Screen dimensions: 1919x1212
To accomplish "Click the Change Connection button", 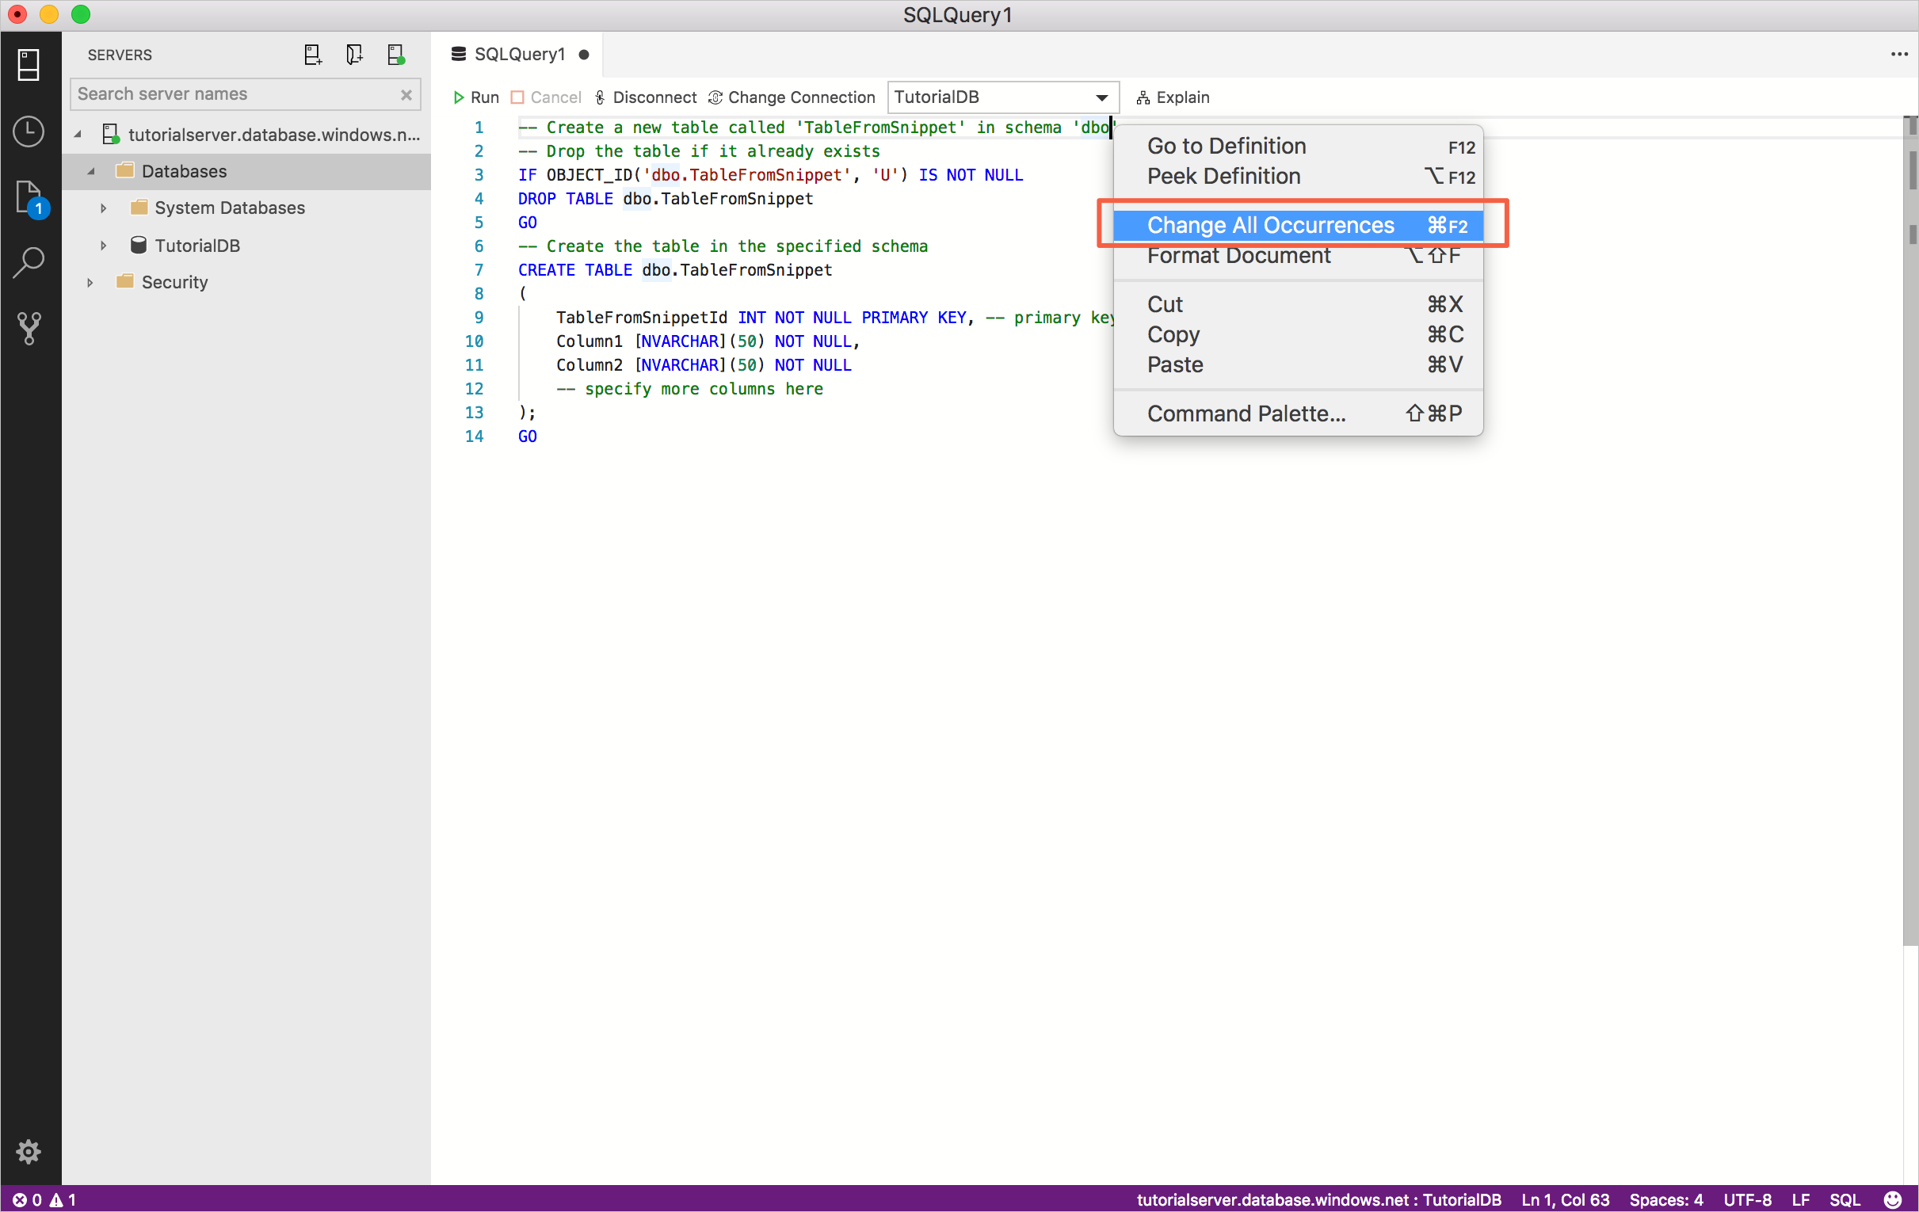I will [x=792, y=95].
